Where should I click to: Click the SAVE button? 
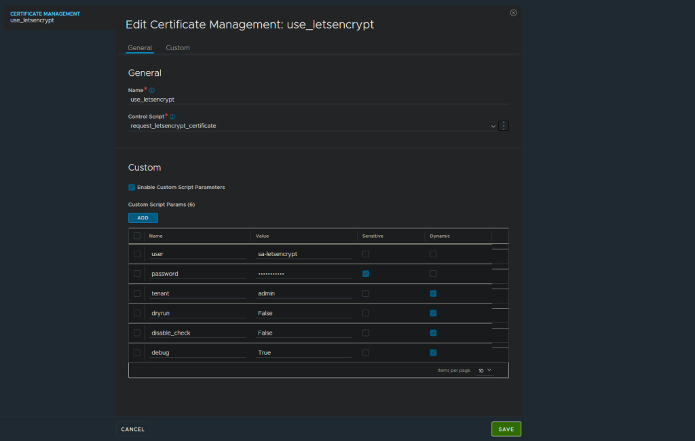506,429
